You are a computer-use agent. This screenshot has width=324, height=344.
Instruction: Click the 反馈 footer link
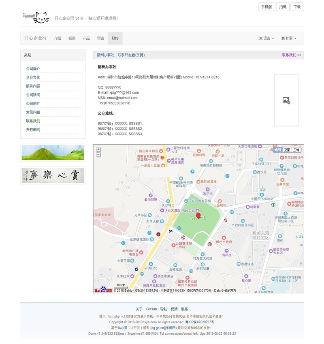pyautogui.click(x=174, y=309)
